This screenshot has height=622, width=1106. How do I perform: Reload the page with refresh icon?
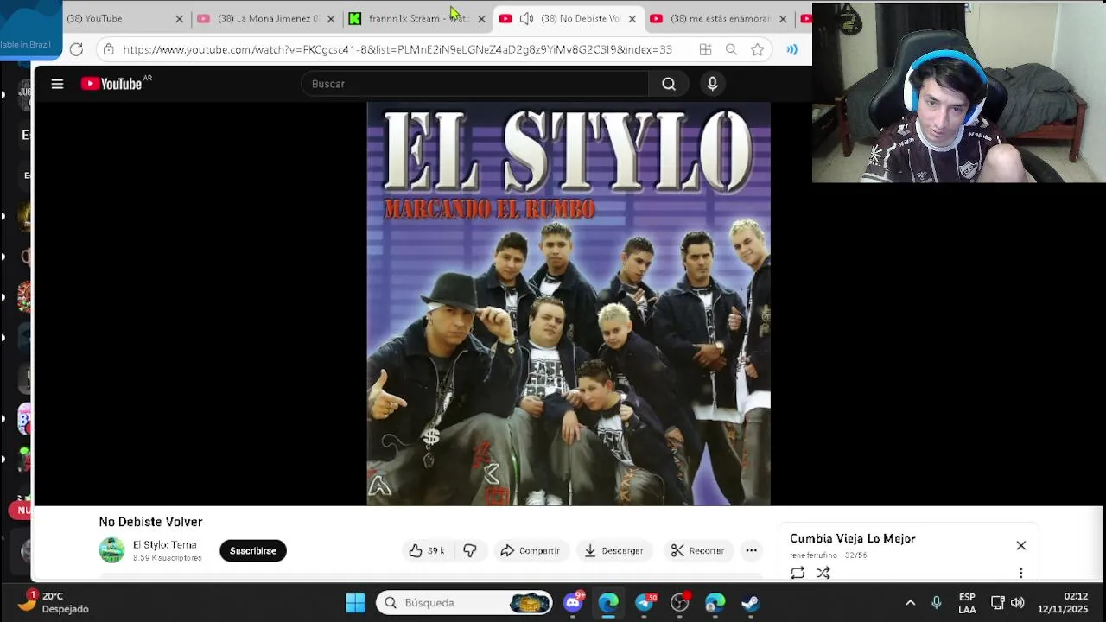[76, 49]
